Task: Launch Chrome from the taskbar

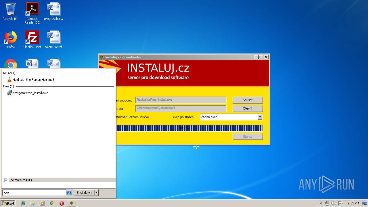Action: point(52,203)
